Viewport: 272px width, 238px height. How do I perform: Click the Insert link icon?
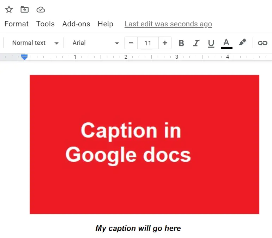(262, 43)
